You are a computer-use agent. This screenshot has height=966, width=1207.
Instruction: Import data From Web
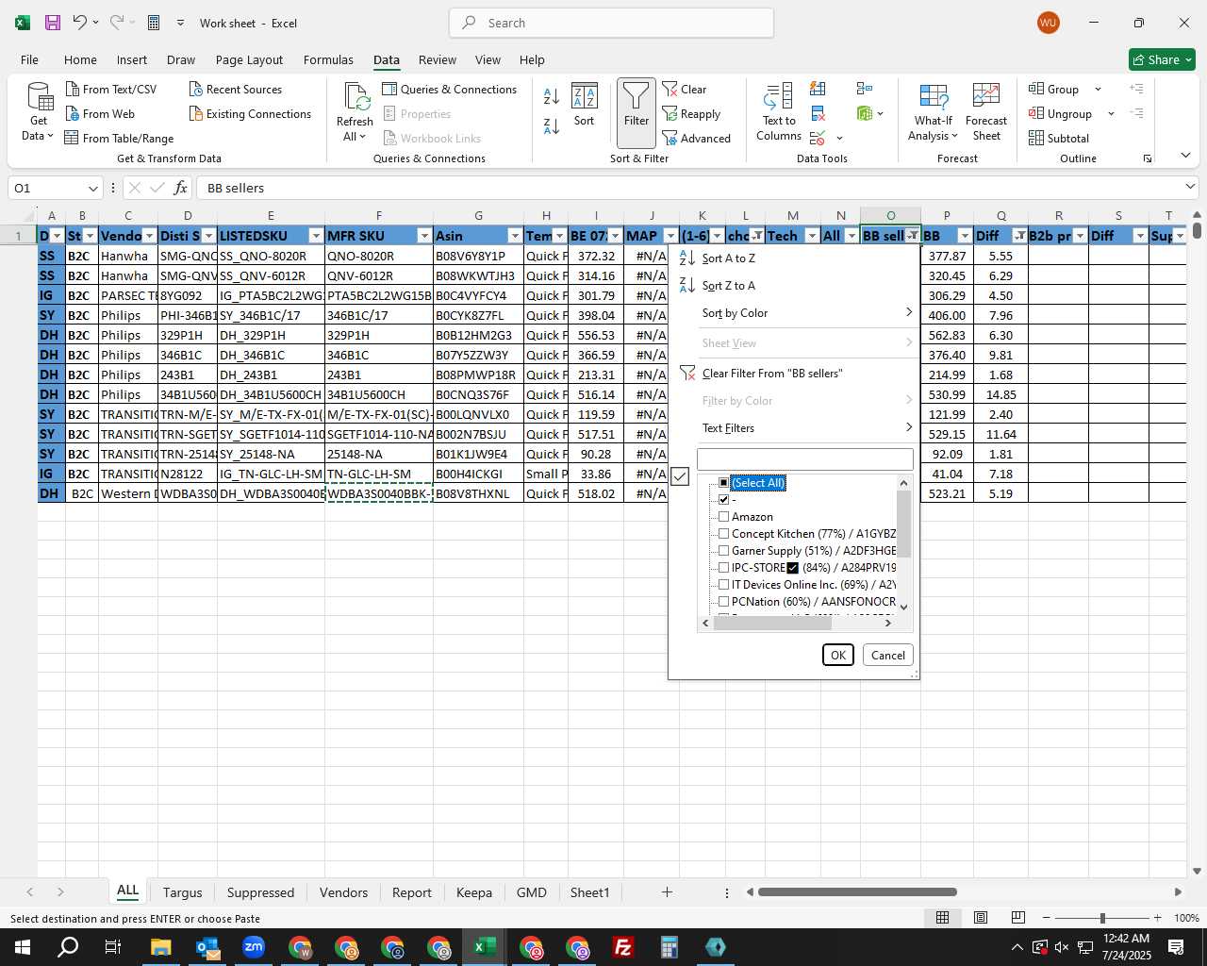pyautogui.click(x=100, y=113)
